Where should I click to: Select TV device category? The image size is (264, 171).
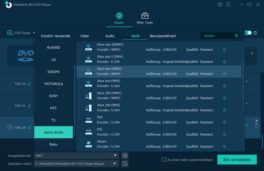53,120
